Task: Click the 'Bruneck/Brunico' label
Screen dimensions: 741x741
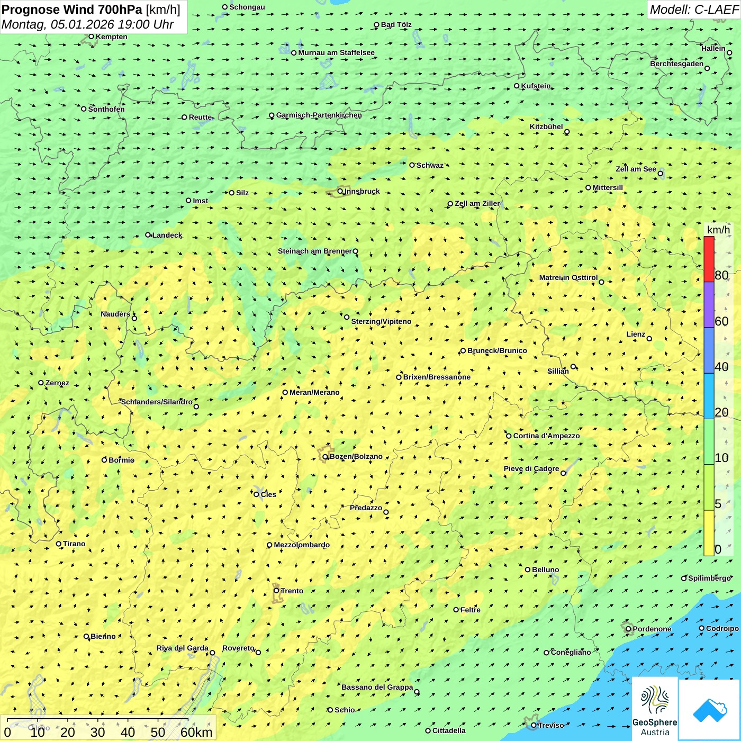Action: click(x=497, y=350)
